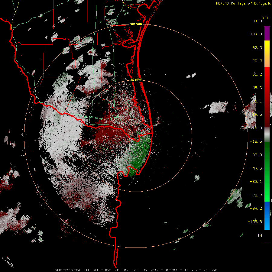Click the 14.5 scale value
The width and height of the screenshot is (272, 272).
[257, 115]
